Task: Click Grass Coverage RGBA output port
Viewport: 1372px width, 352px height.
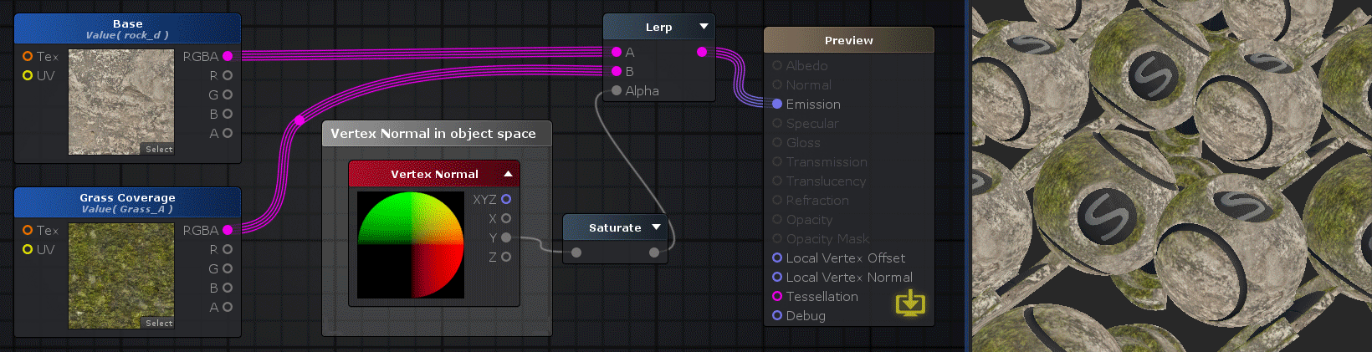Action: (228, 230)
